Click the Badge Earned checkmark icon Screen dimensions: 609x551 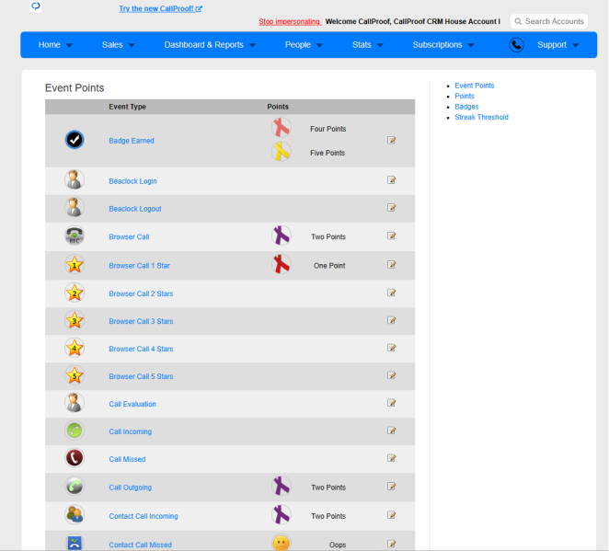tap(75, 140)
